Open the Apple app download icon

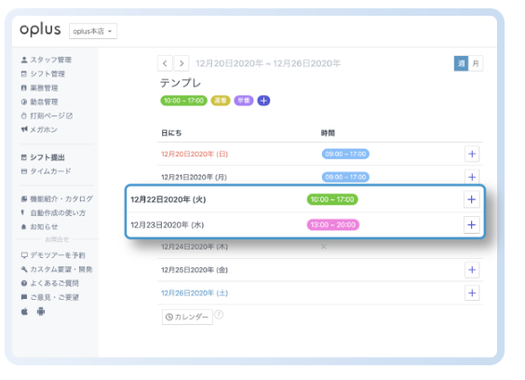(x=24, y=312)
